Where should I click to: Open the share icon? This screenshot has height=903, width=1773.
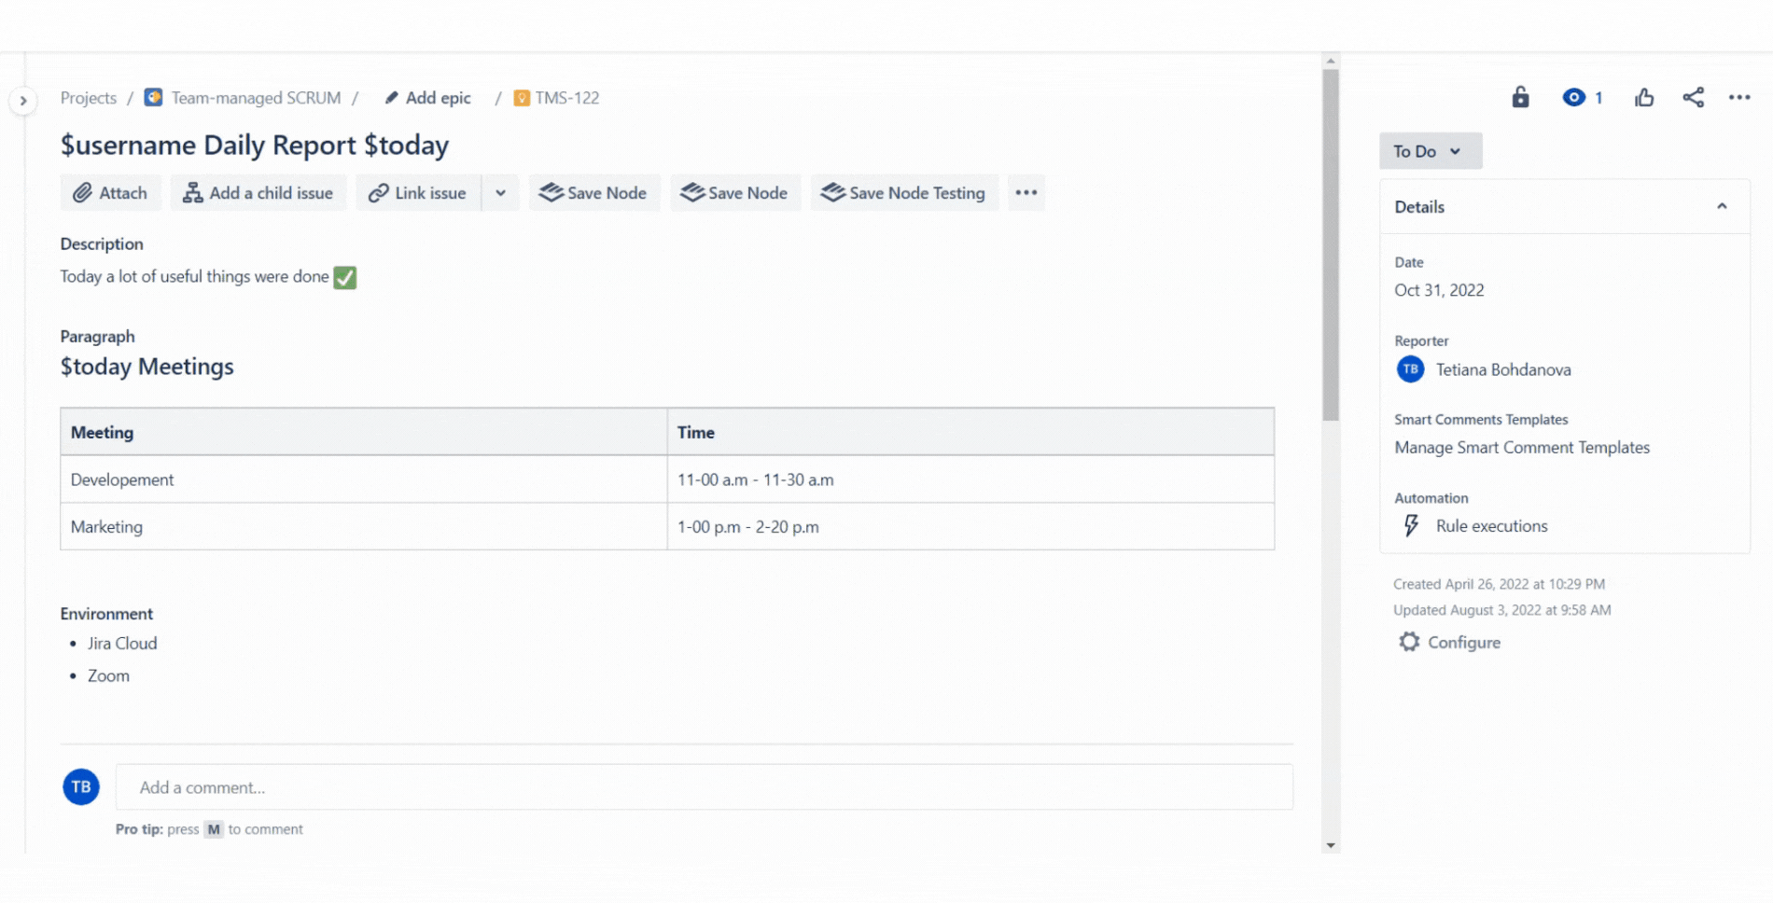[1693, 97]
